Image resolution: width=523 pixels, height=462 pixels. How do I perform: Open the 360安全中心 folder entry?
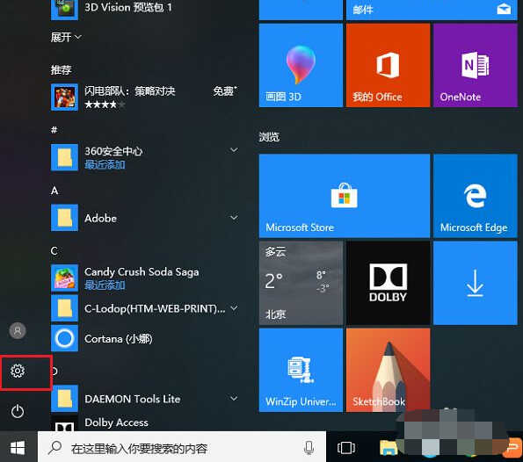(145, 157)
